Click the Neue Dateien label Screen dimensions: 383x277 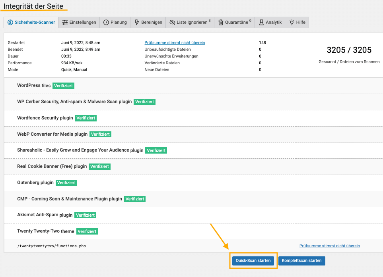coord(157,70)
